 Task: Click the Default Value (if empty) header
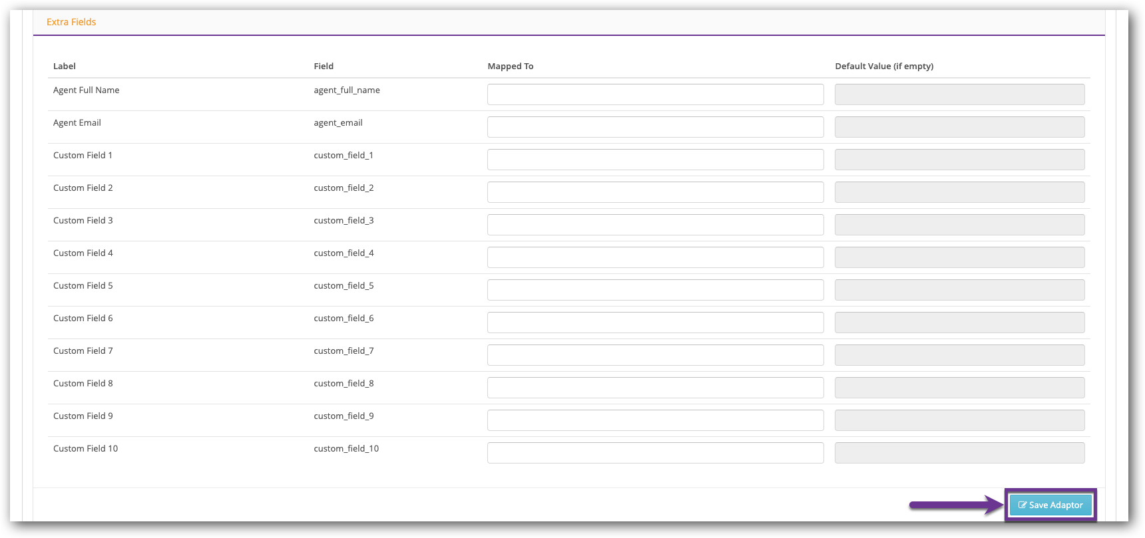click(884, 67)
